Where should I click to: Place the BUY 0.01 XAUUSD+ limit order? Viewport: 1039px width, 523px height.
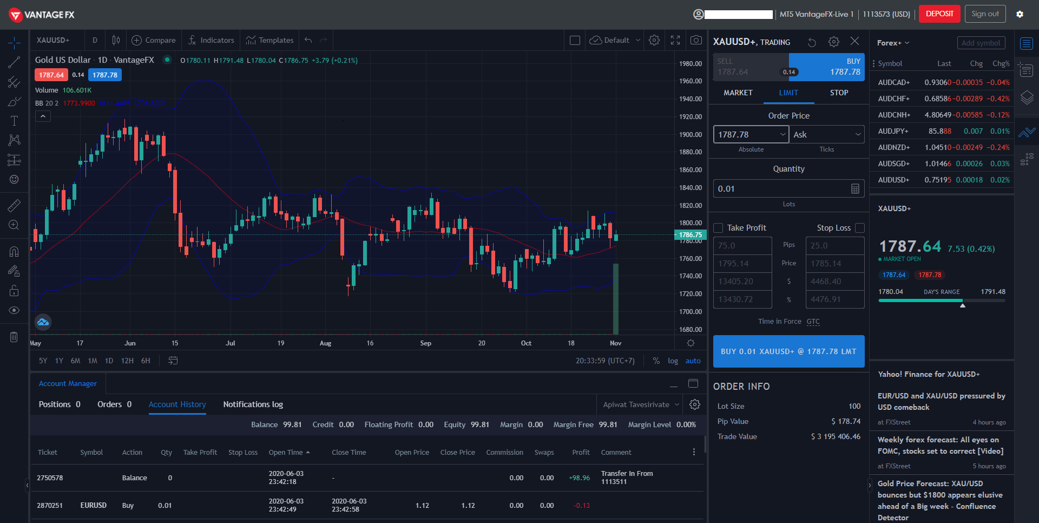pos(788,351)
